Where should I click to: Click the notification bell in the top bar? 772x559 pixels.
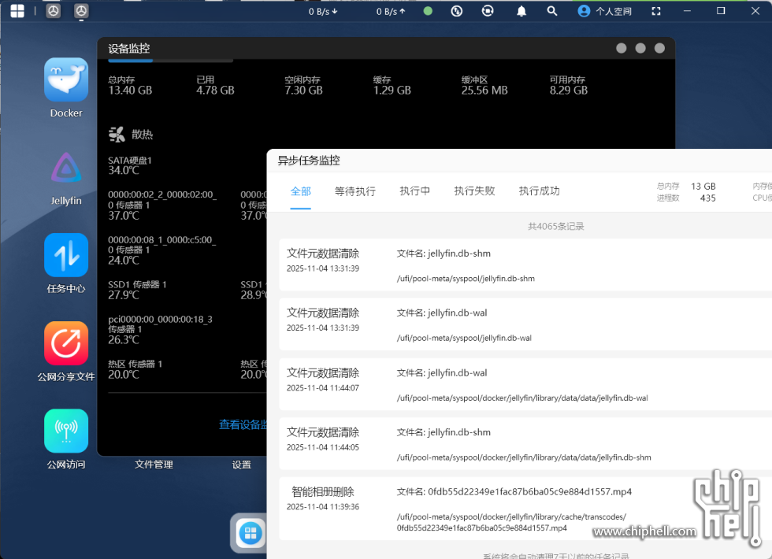(521, 11)
